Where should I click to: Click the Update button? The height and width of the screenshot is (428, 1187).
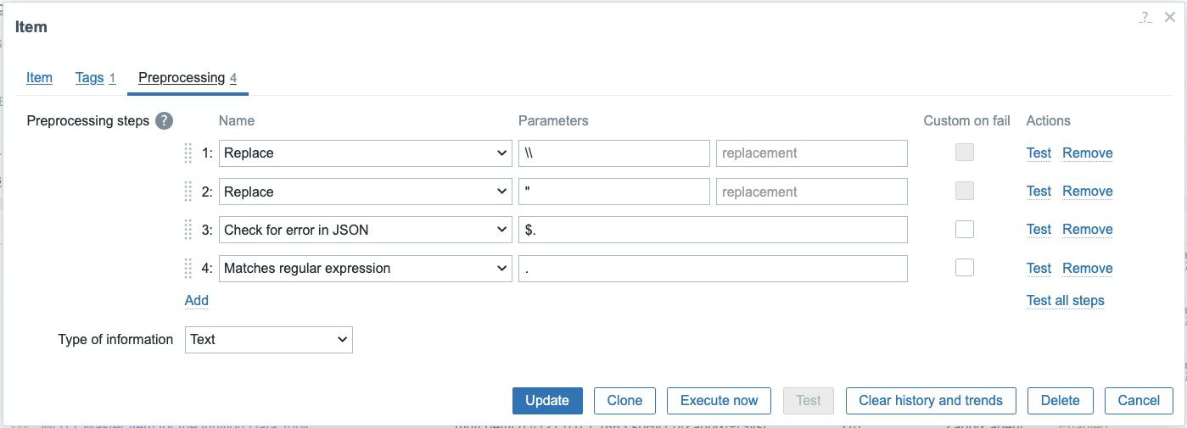tap(547, 401)
